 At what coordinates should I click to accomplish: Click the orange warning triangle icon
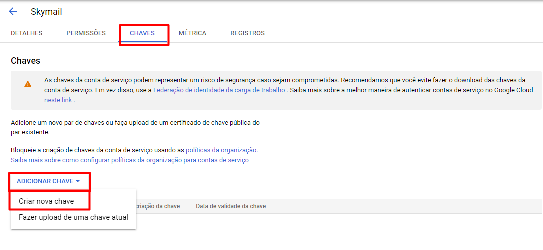[x=28, y=84]
